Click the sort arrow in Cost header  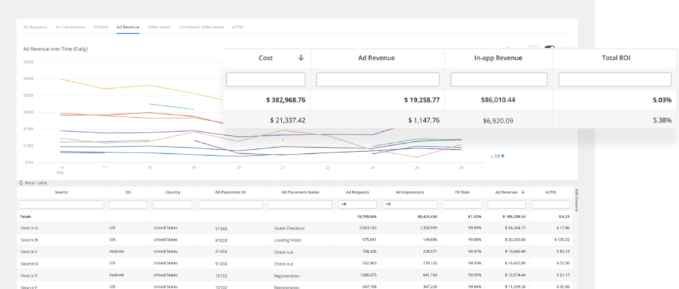[x=301, y=58]
